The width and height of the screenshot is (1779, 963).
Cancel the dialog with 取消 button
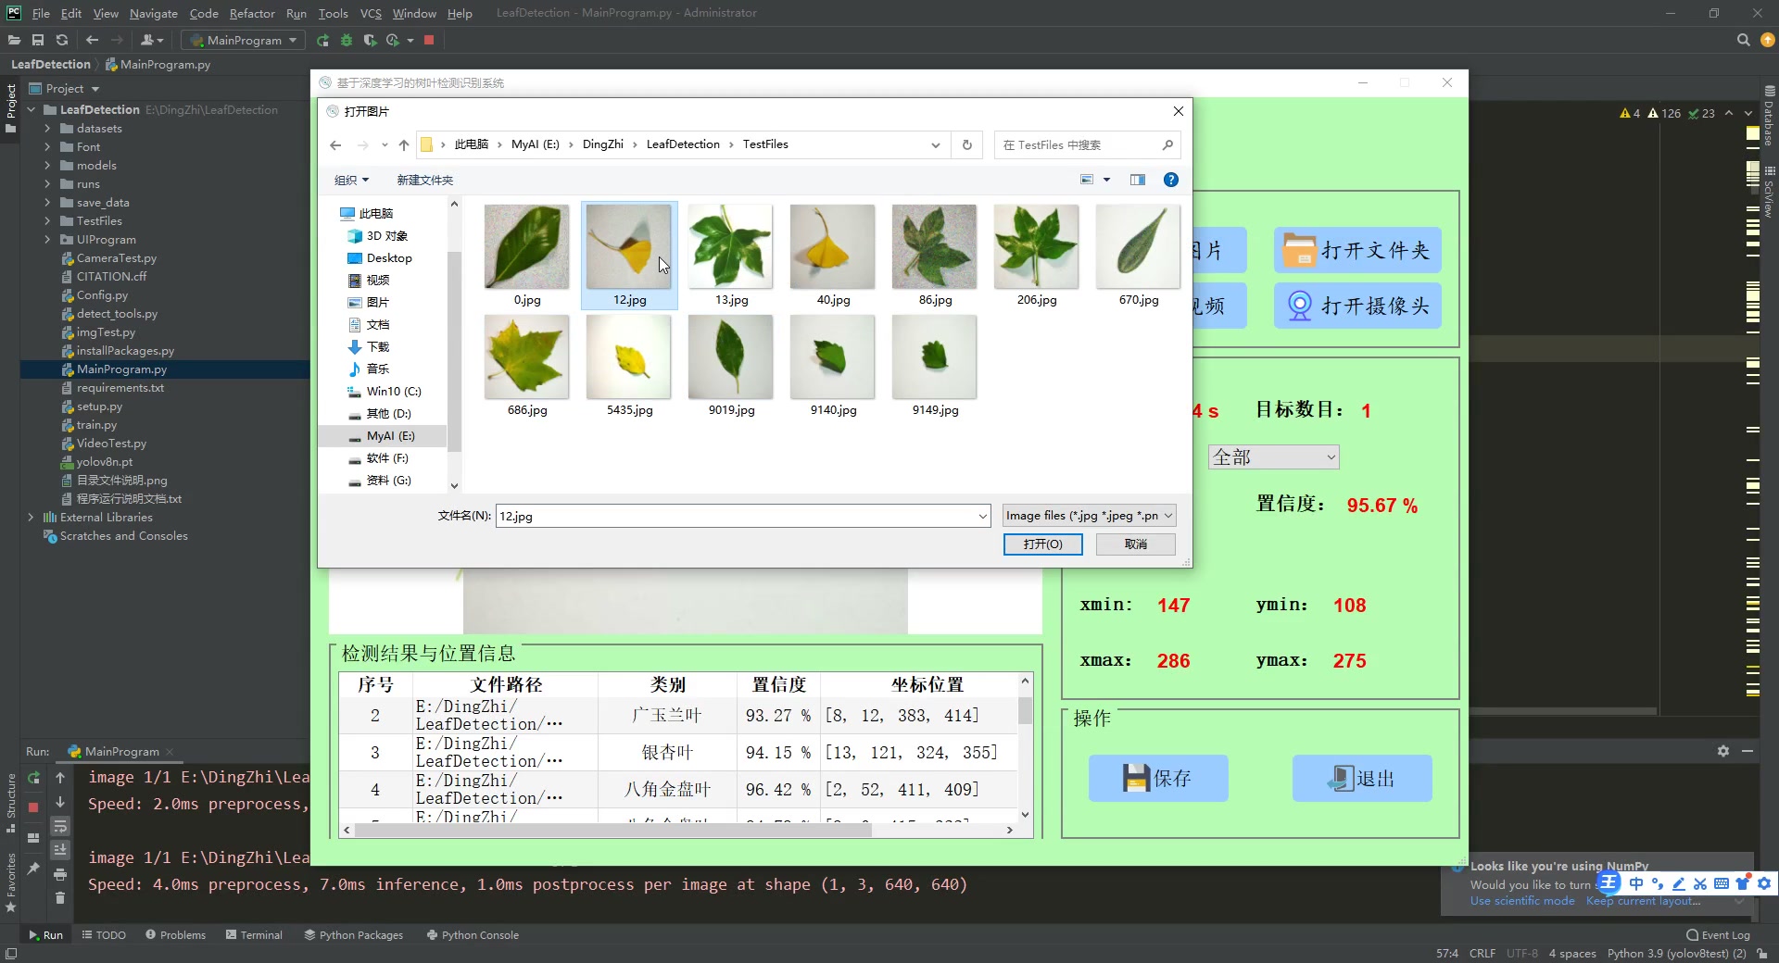1135,544
